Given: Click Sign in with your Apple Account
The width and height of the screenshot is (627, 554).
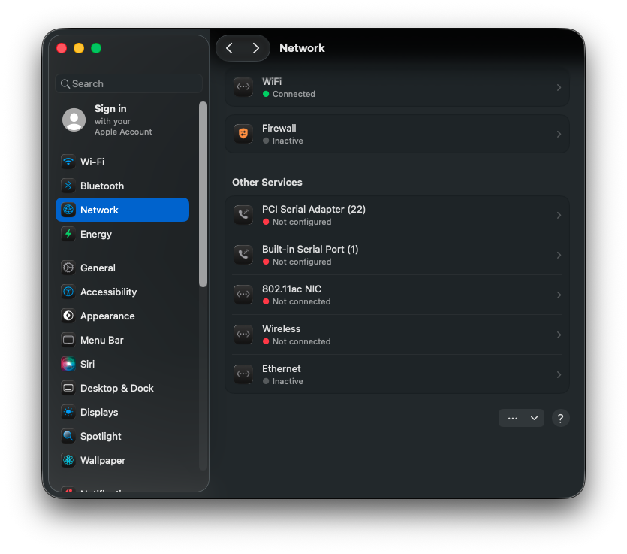Looking at the screenshot, I should pyautogui.click(x=122, y=120).
